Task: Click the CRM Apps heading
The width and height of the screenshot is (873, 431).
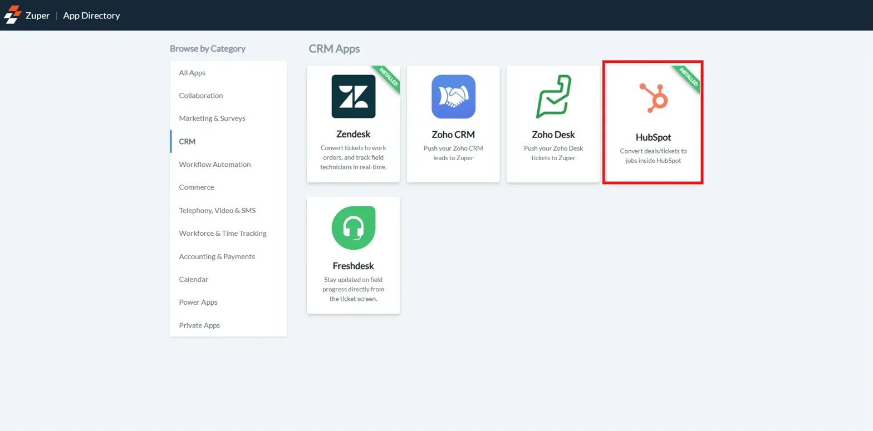Action: coord(334,49)
